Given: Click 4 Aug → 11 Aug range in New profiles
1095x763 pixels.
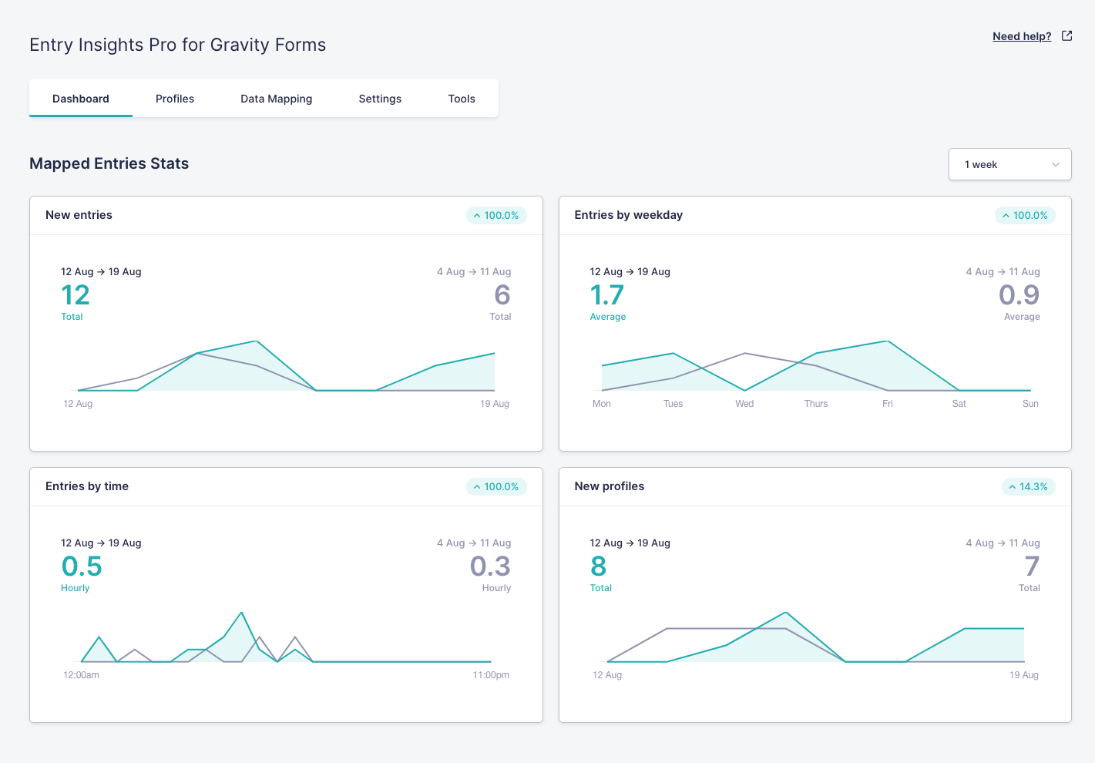Looking at the screenshot, I should click(1003, 543).
